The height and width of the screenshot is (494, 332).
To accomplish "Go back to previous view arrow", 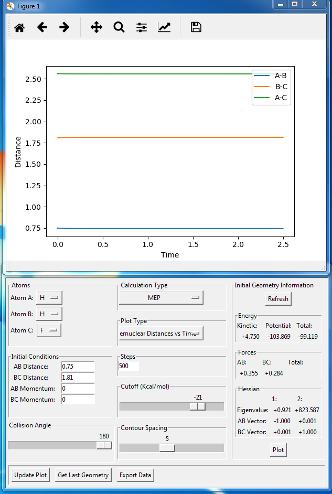I will click(x=42, y=27).
